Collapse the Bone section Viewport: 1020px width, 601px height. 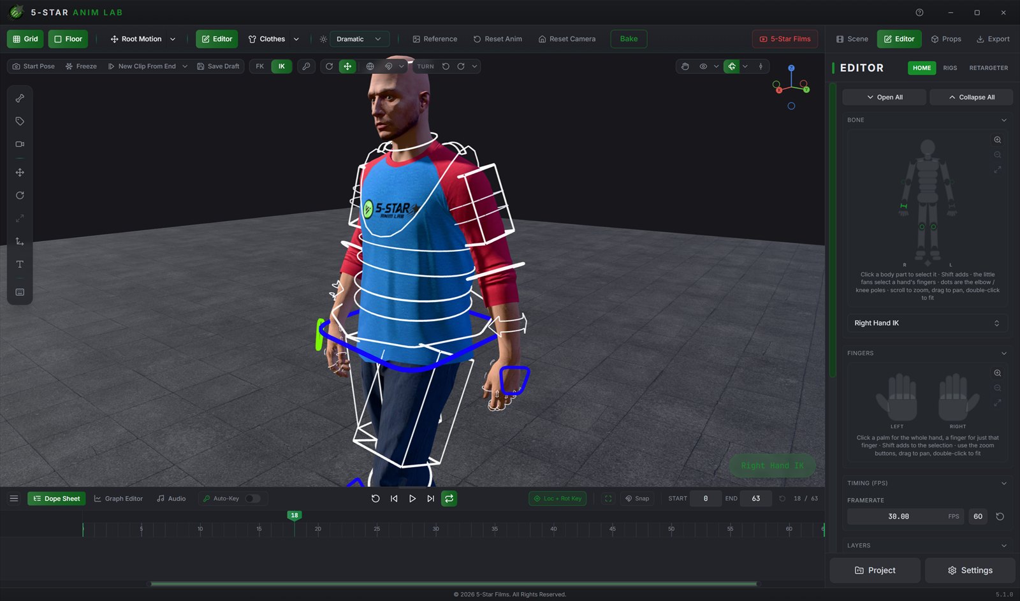(x=1004, y=120)
